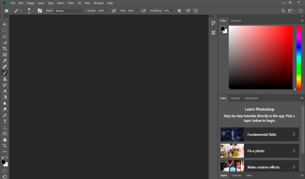Open the Fundamental Skills tutorials

(259, 134)
